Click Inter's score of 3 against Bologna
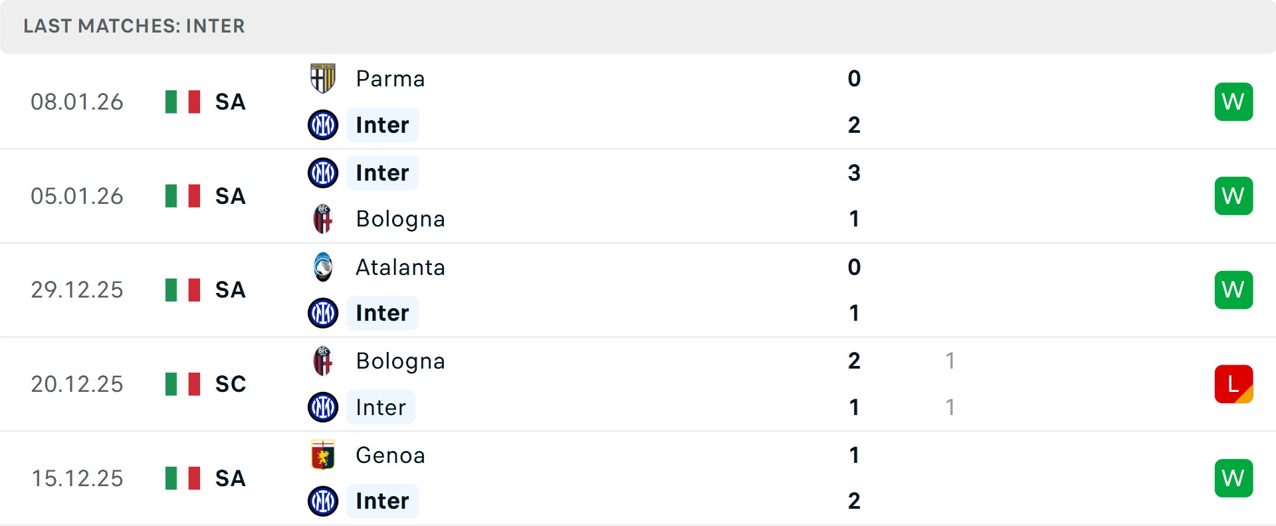1276x526 pixels. (854, 173)
